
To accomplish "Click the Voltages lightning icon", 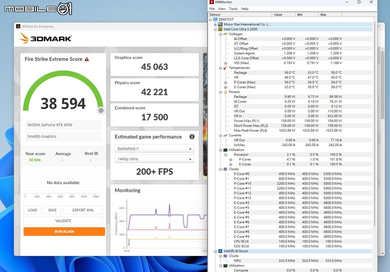I will (x=225, y=34).
